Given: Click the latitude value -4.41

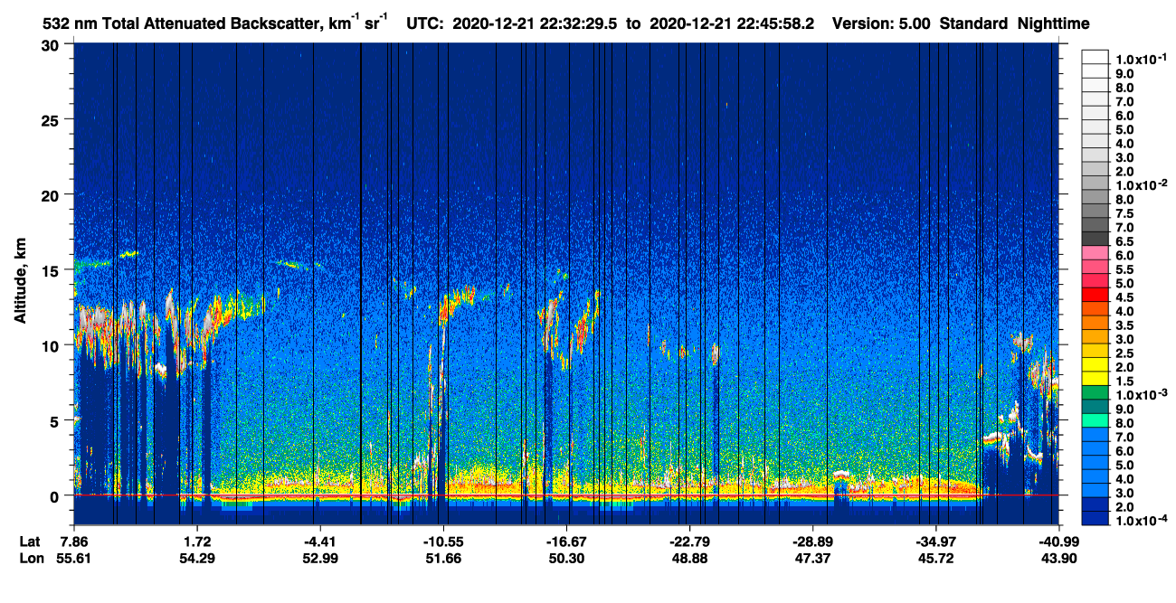Looking at the screenshot, I should pyautogui.click(x=318, y=542).
